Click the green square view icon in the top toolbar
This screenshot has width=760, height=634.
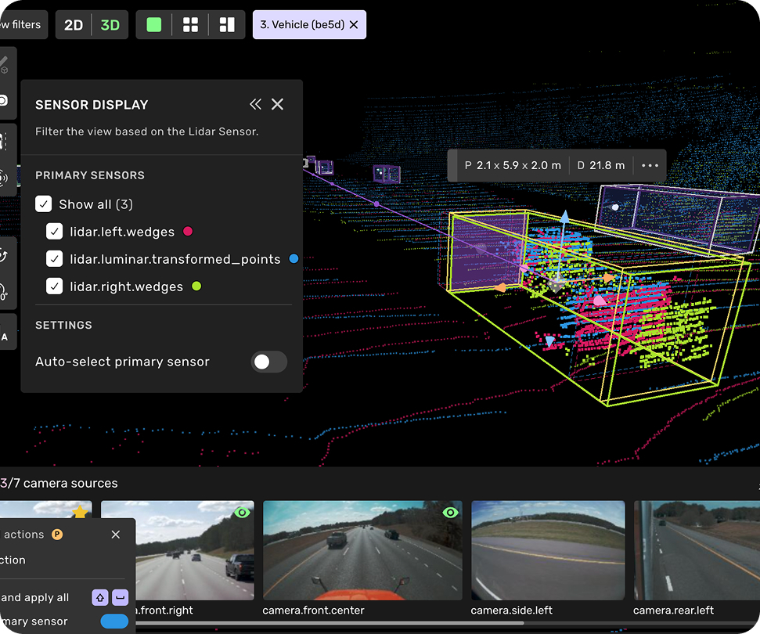[x=153, y=24]
